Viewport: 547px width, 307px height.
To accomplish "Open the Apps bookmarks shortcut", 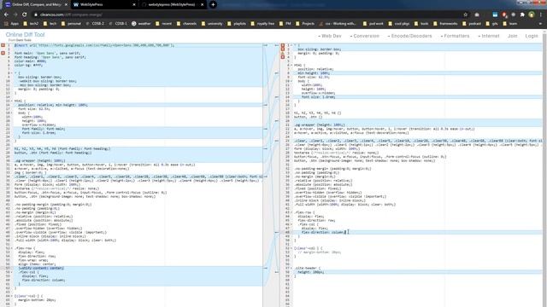I will coord(11,24).
